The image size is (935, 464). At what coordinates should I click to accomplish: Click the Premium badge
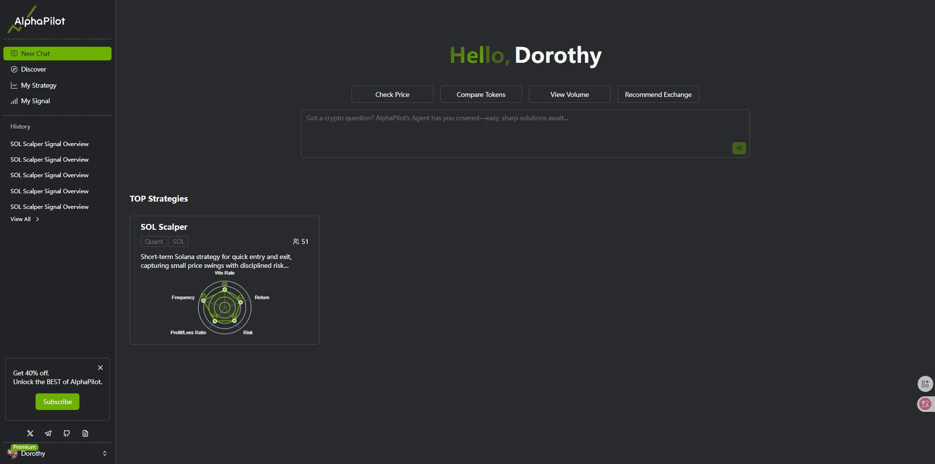tap(24, 447)
